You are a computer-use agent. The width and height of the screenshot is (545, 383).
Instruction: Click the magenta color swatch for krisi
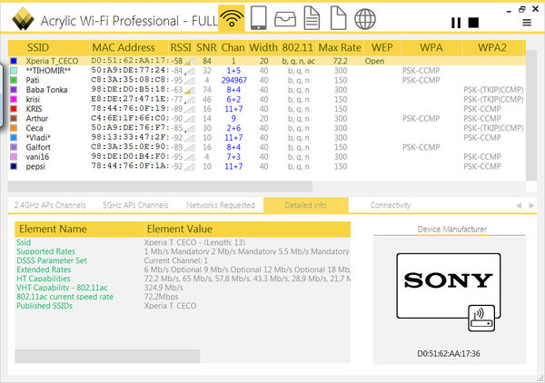pyautogui.click(x=14, y=99)
